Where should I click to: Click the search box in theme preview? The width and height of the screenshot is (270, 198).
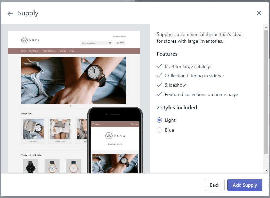coord(96,43)
